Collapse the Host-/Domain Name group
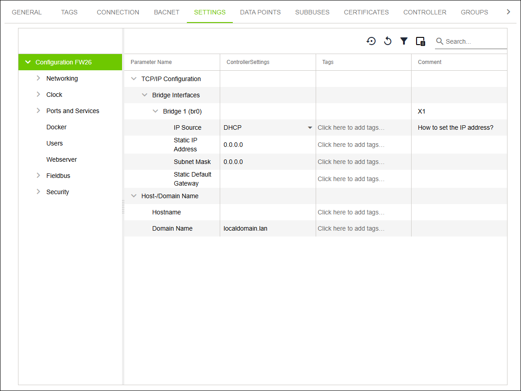 pos(134,196)
